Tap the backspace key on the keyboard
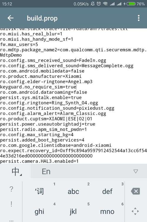This screenshot has height=222, width=147. point(136,191)
